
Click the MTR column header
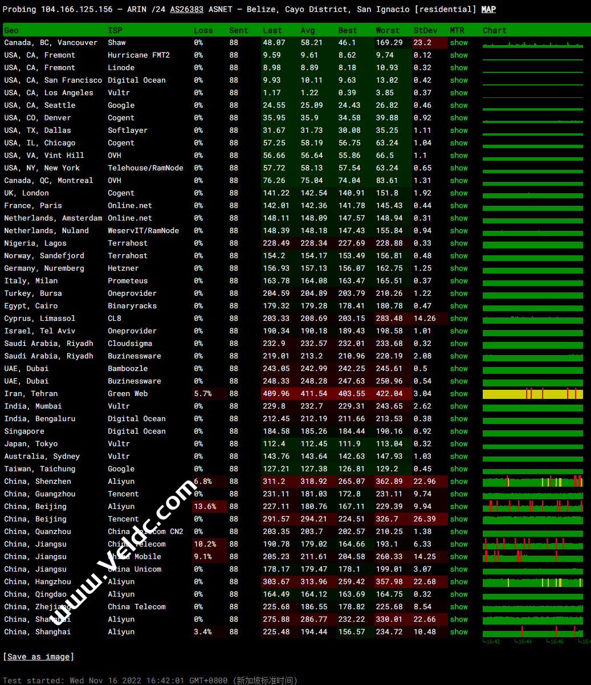click(457, 30)
